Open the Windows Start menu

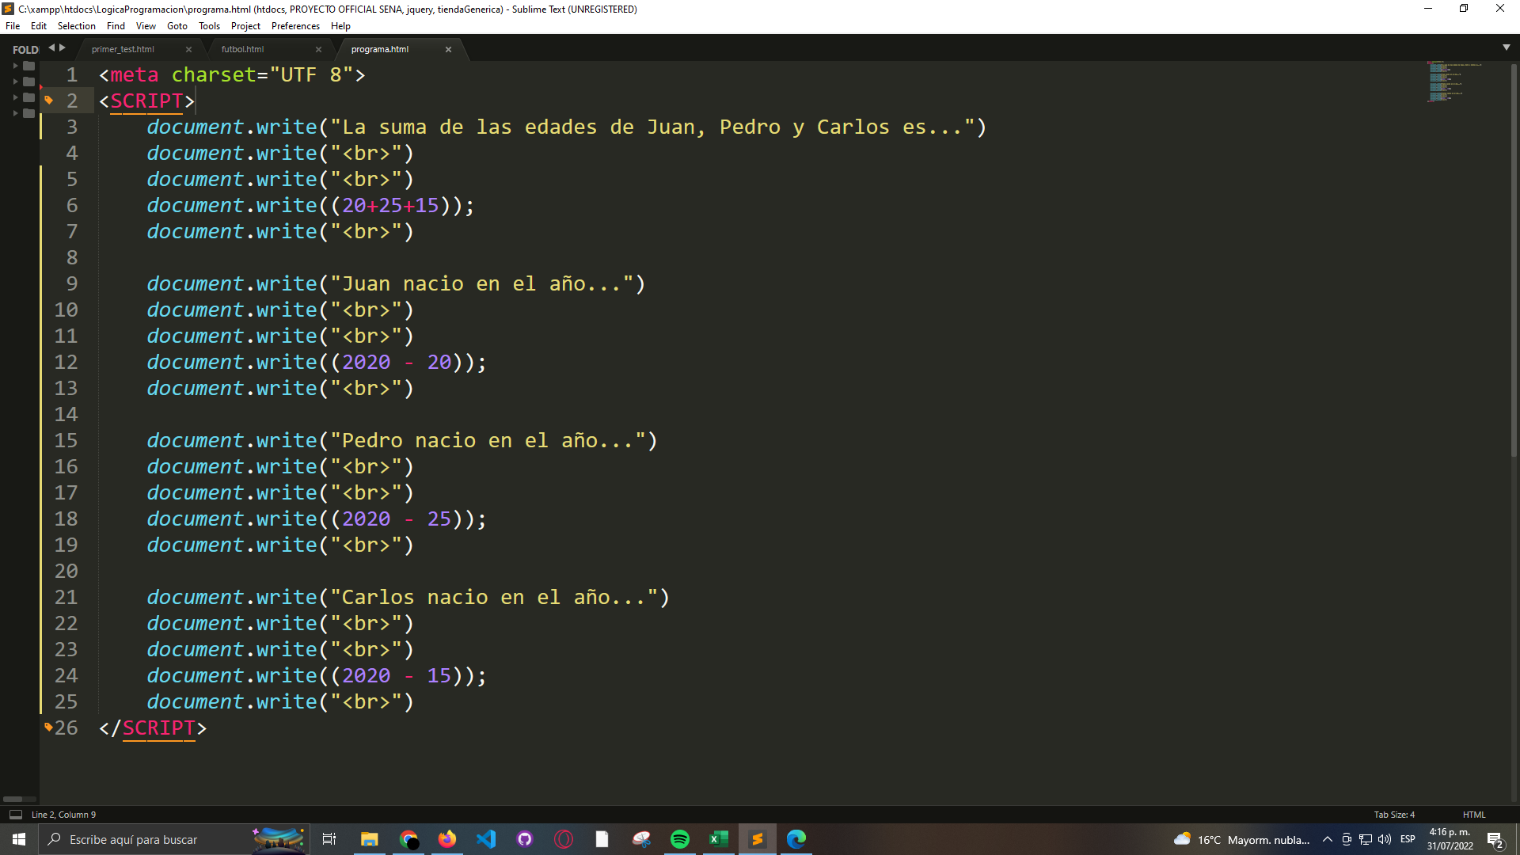click(x=19, y=839)
